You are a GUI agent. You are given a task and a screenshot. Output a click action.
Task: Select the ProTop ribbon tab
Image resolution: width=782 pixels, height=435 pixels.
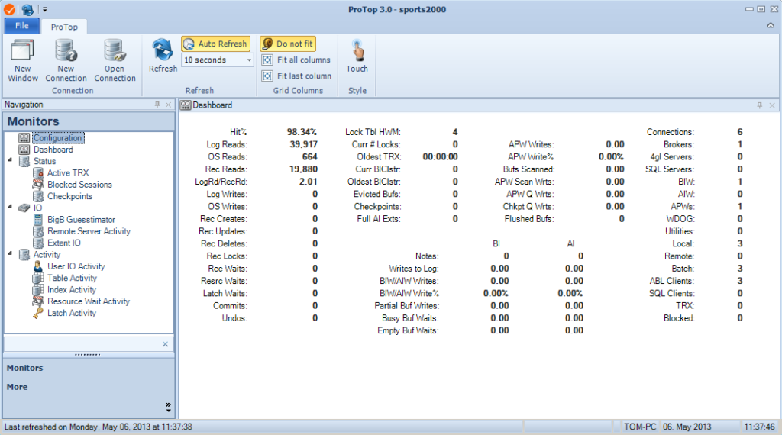[x=64, y=27]
